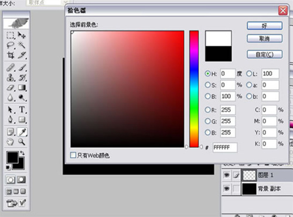Image resolution: width=293 pixels, height=217 pixels.
Task: Select the R red radio button
Action: tap(207, 110)
